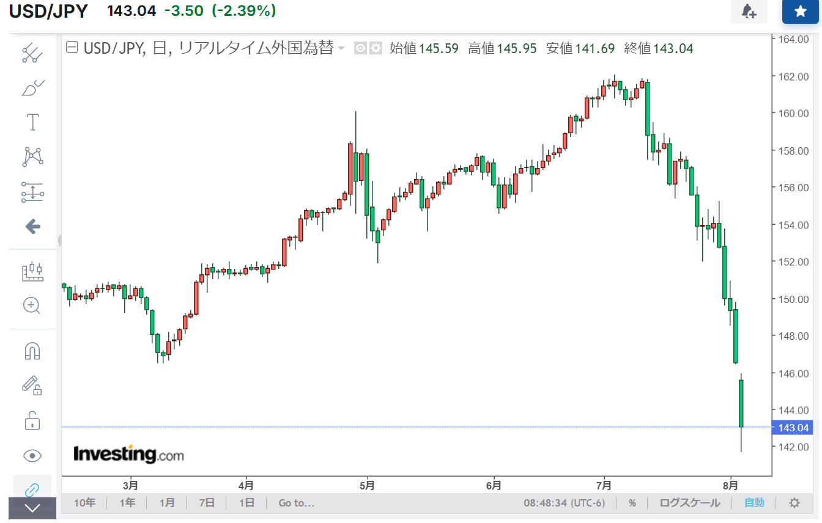
Task: Open the chart pattern drawing tool
Action: pos(32,157)
